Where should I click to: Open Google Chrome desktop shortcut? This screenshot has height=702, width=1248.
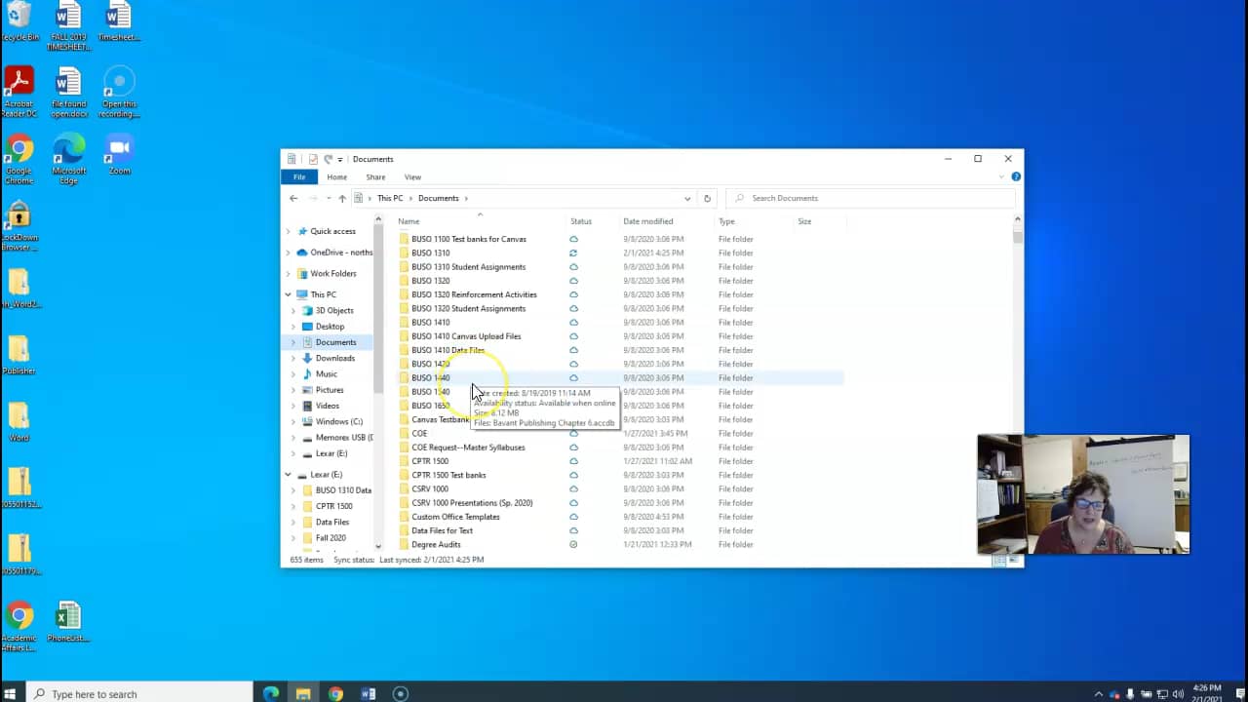(x=19, y=159)
